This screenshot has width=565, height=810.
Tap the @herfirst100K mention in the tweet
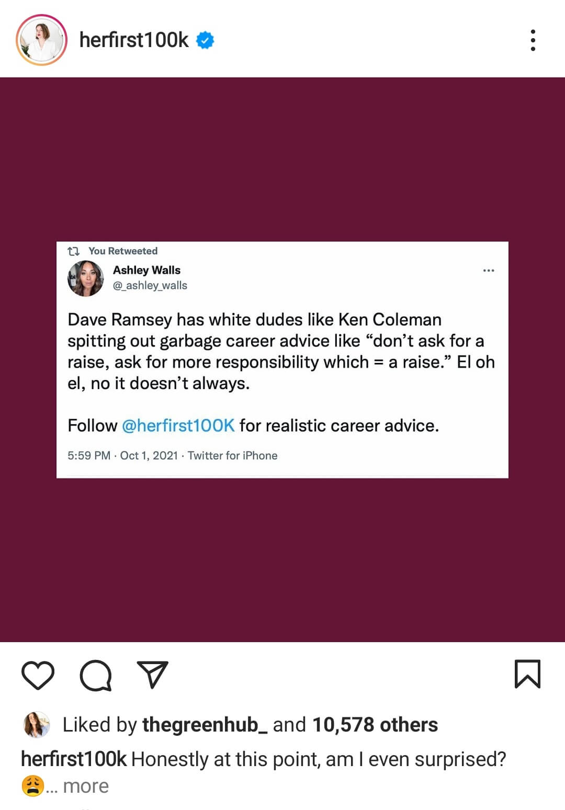[x=178, y=426]
